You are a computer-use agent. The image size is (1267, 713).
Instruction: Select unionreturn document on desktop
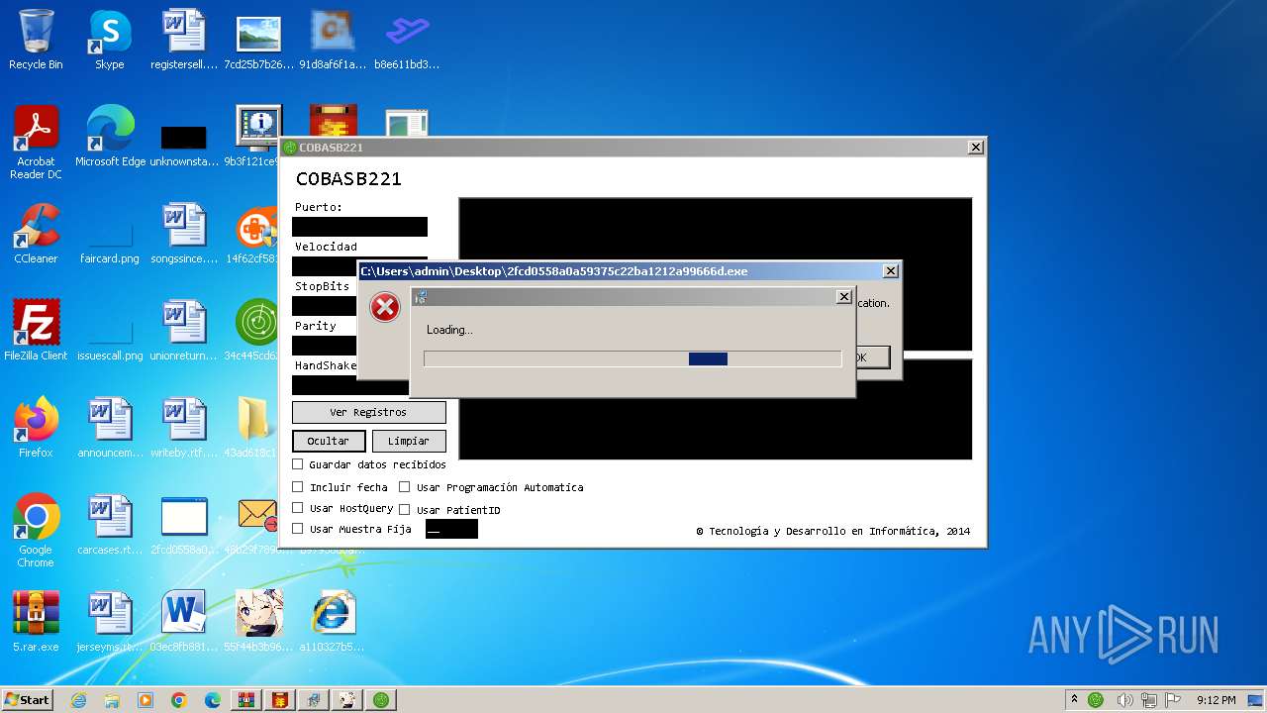pos(183,331)
